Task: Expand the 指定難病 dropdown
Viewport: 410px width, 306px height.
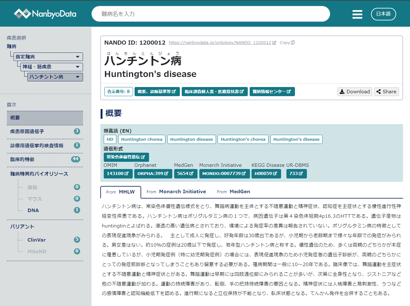Action: click(49, 57)
